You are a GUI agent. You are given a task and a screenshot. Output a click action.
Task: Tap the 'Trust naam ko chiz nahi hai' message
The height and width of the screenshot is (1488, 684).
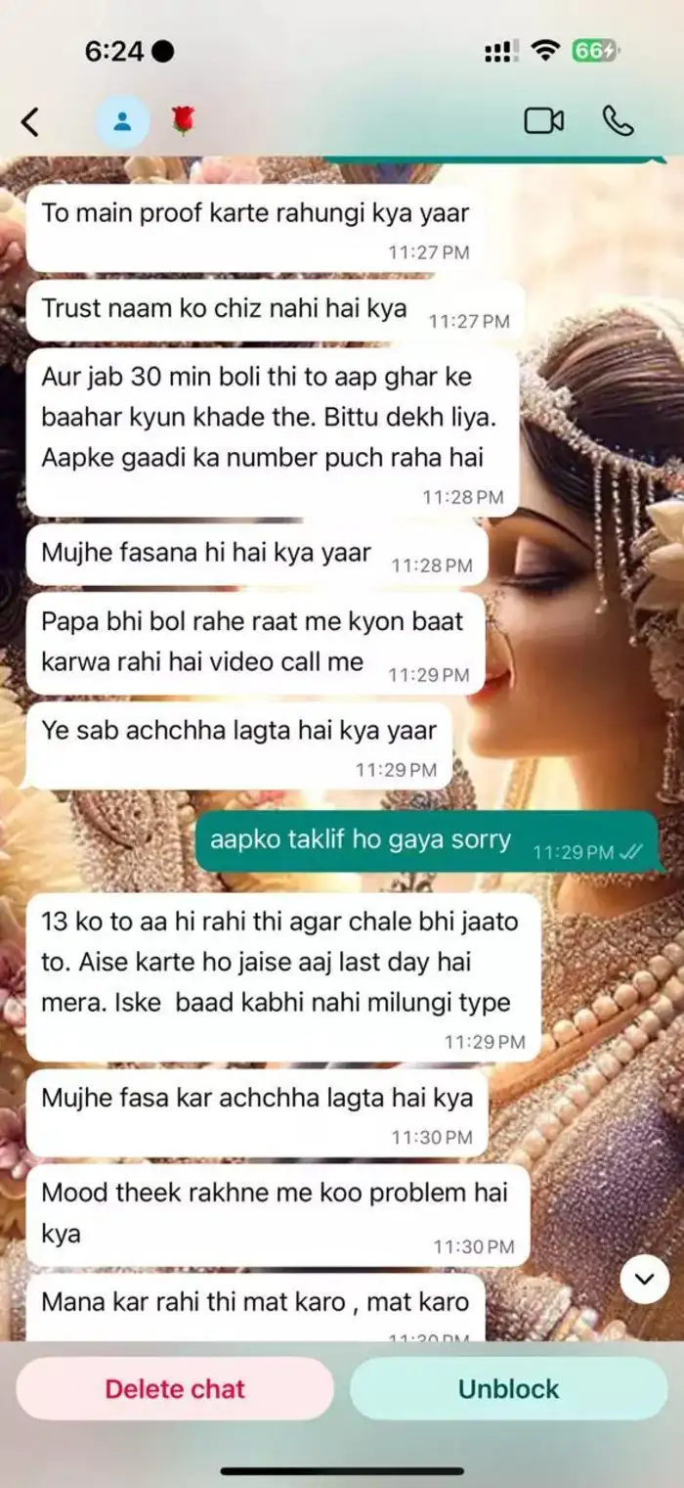click(x=276, y=309)
